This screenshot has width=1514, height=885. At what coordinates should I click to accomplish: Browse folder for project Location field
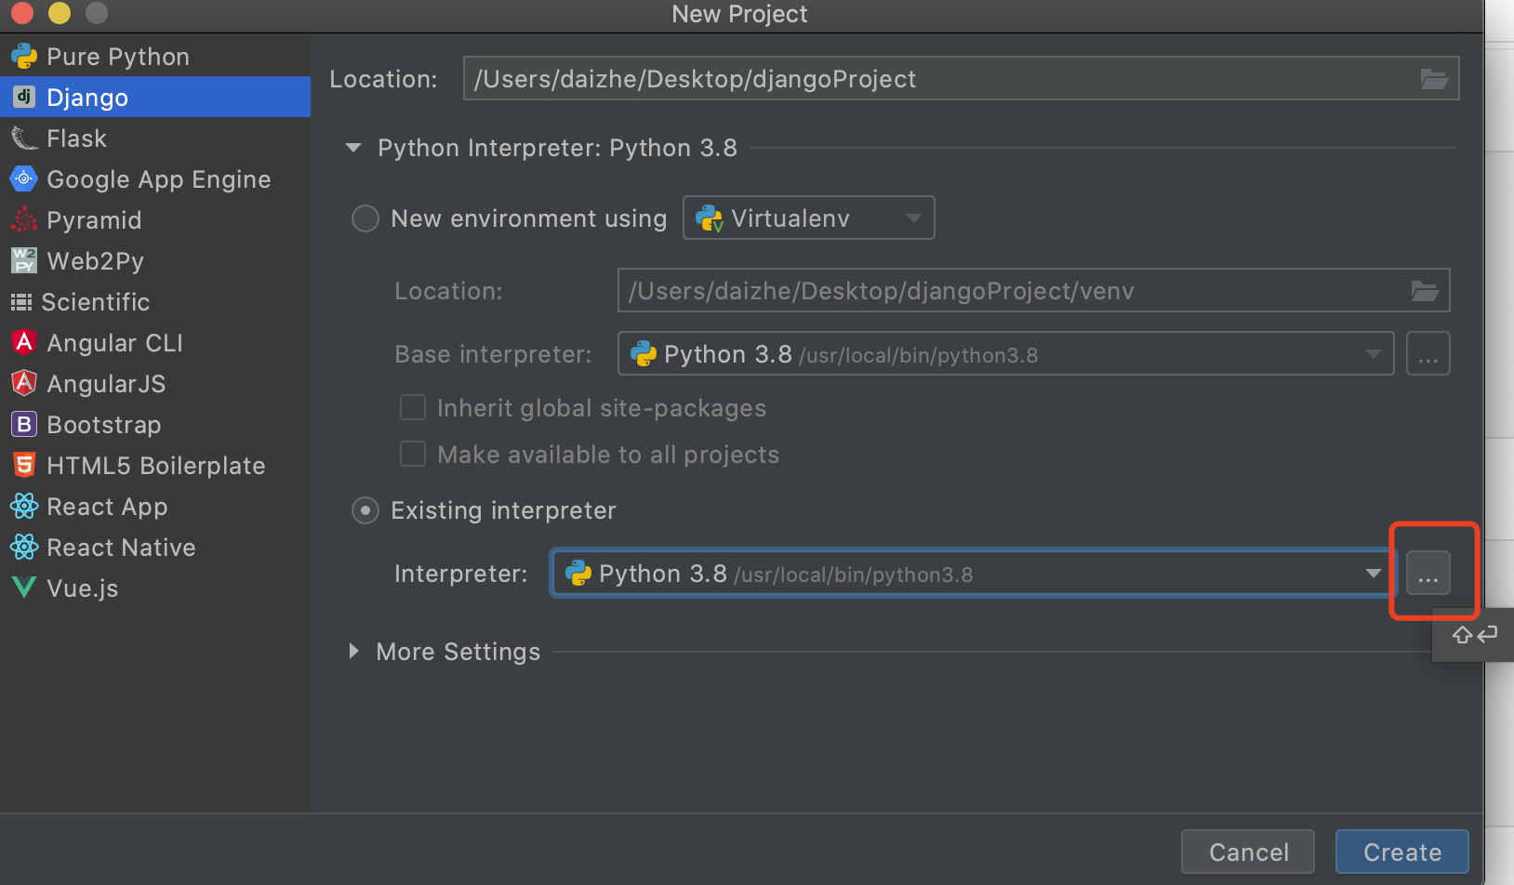point(1434,79)
